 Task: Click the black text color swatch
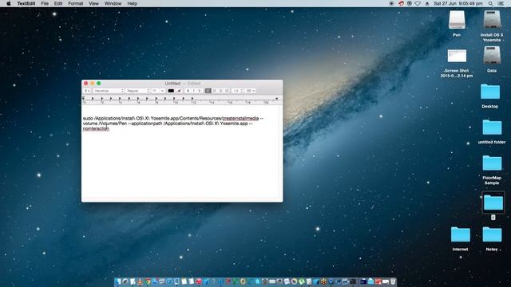171,91
